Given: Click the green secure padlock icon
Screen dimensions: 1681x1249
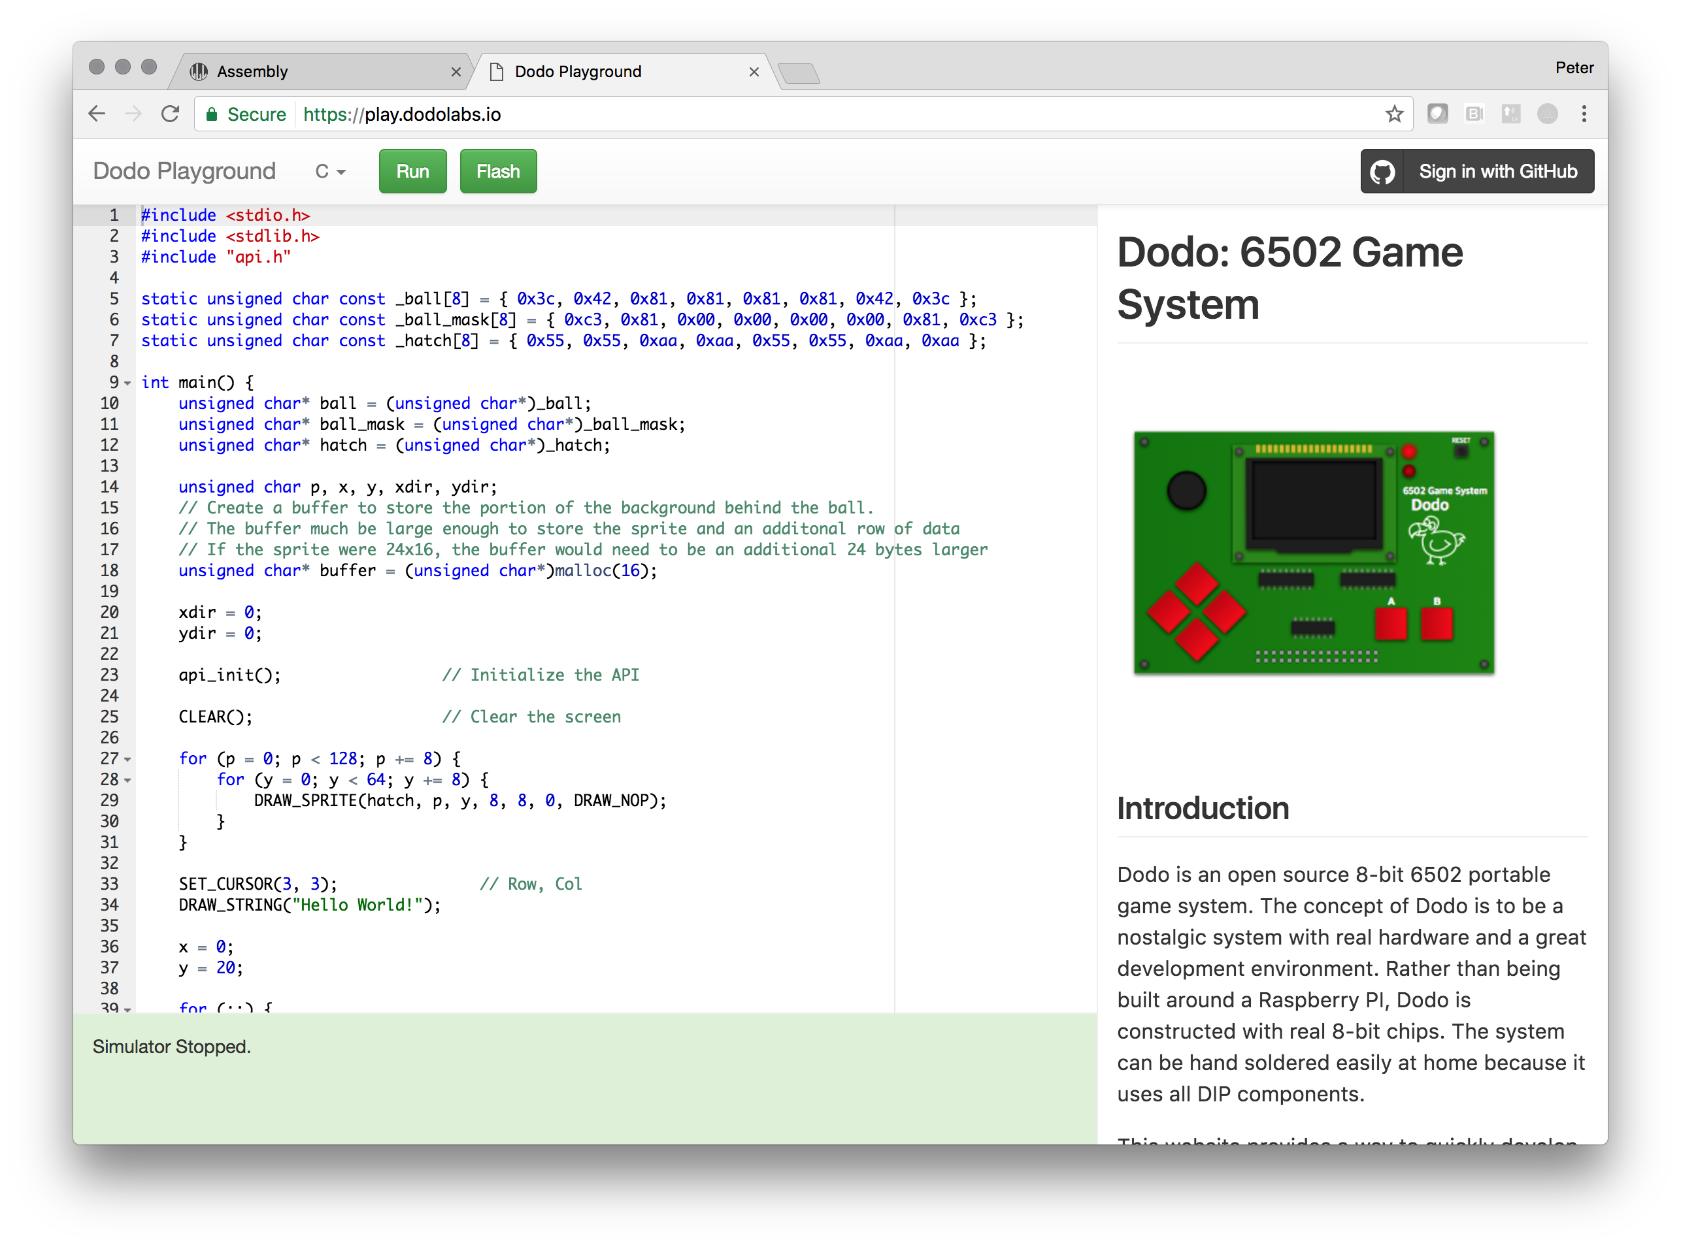Looking at the screenshot, I should 212,115.
